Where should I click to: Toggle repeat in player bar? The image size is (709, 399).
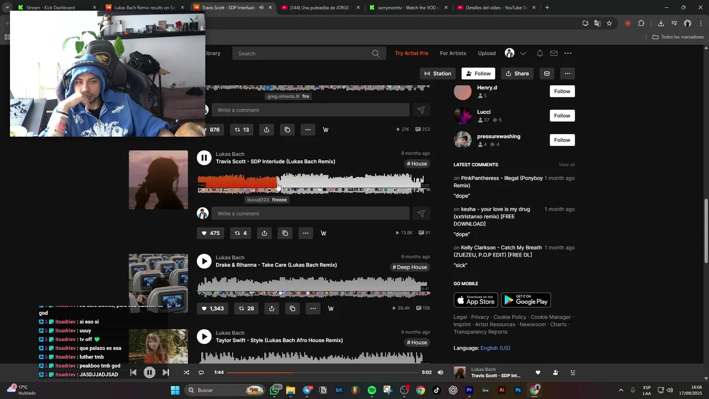tap(201, 372)
